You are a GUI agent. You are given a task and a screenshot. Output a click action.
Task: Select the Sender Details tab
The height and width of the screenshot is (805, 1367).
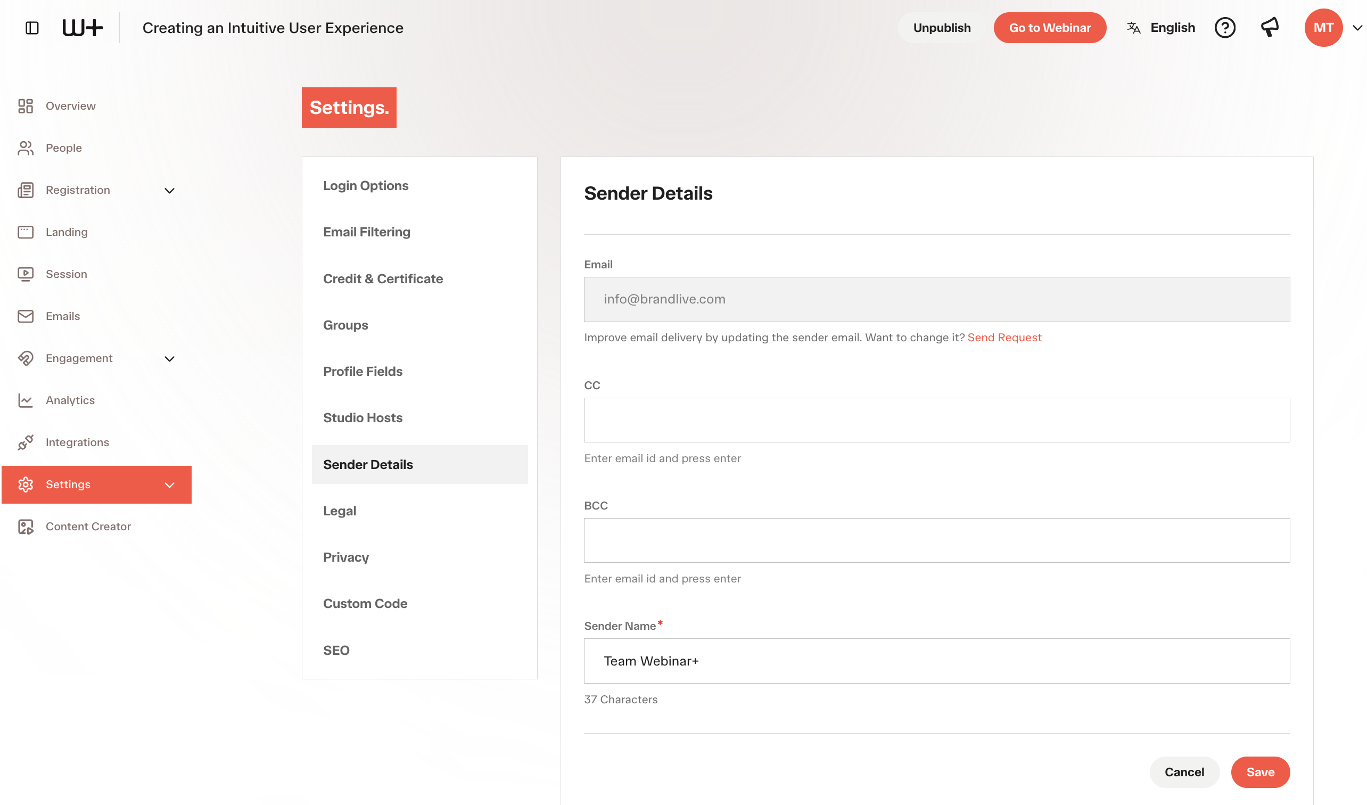click(419, 464)
